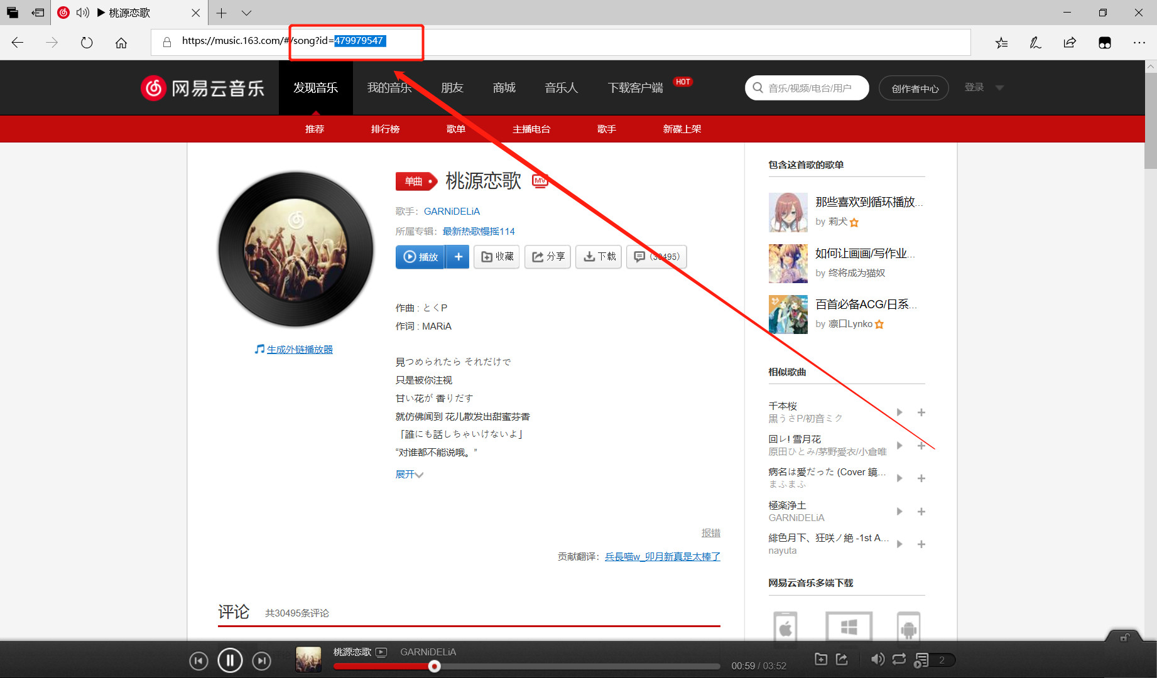Open the 朋友 tab
Image resolution: width=1157 pixels, height=678 pixels.
pos(452,88)
